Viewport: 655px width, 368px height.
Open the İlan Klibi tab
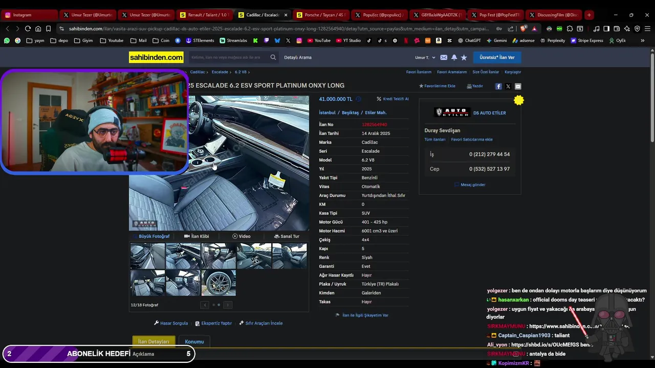(196, 236)
